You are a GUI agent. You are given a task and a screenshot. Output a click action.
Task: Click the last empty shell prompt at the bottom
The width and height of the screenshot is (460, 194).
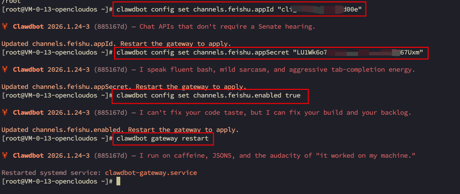[57, 182]
